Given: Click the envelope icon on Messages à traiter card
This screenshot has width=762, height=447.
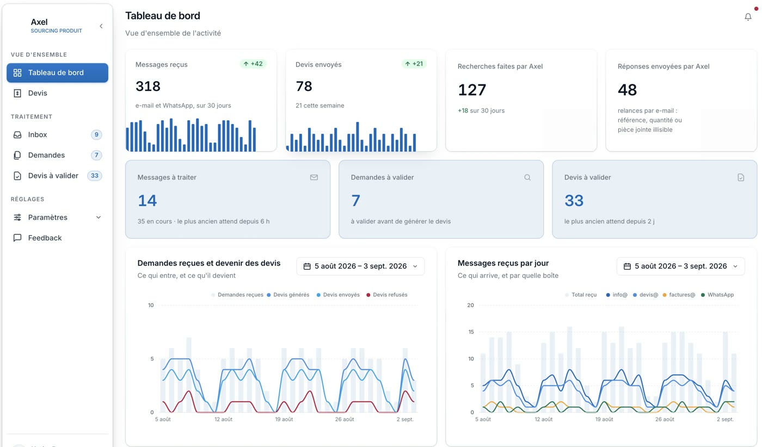Looking at the screenshot, I should pos(314,177).
